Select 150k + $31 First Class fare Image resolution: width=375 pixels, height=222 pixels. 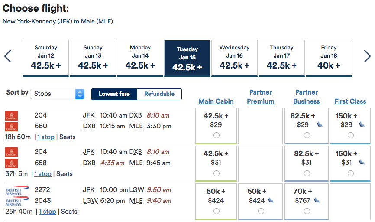(350, 173)
